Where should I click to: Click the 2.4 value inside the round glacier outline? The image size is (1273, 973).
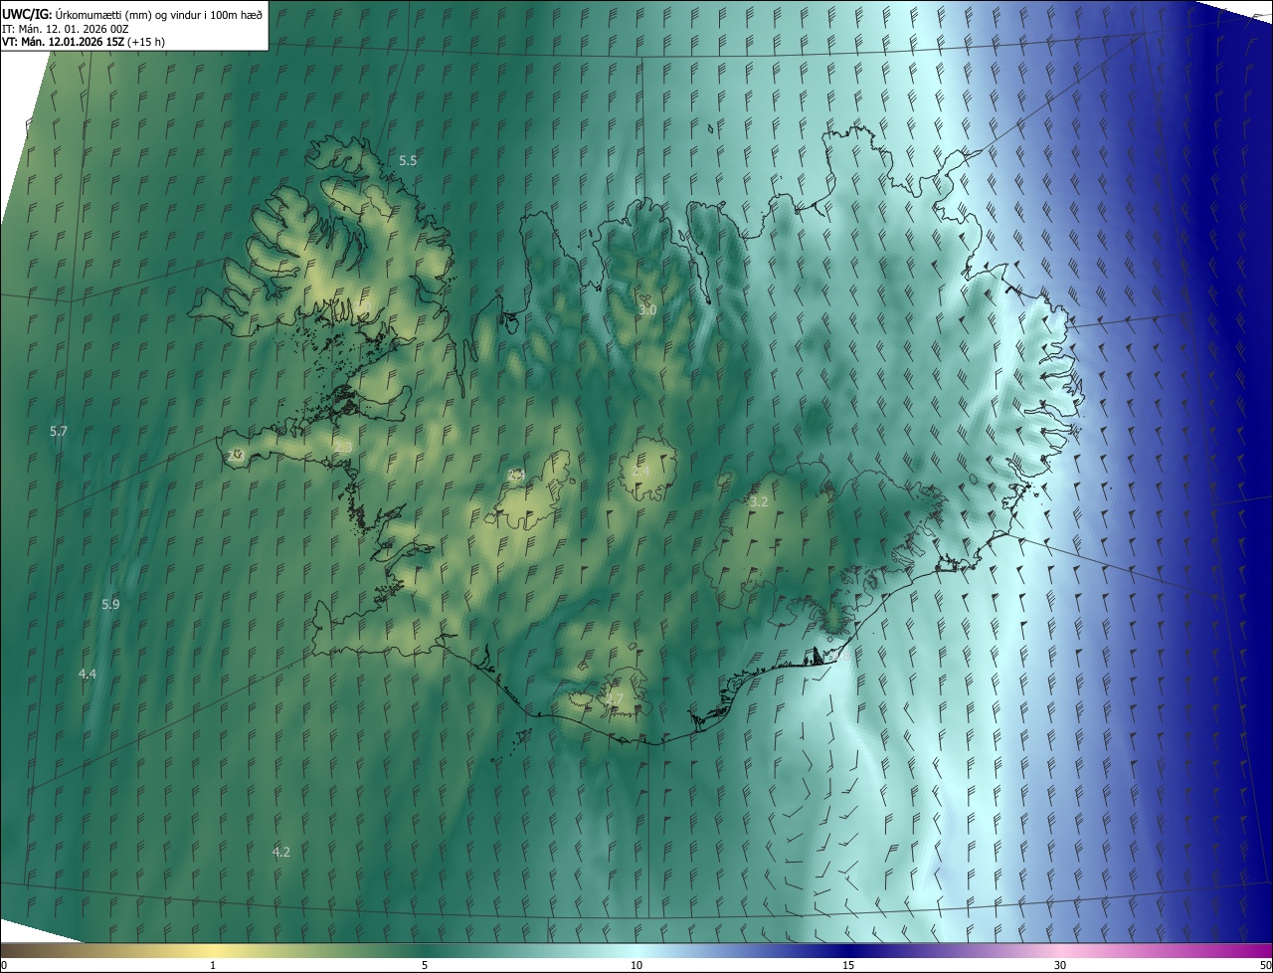coord(641,471)
